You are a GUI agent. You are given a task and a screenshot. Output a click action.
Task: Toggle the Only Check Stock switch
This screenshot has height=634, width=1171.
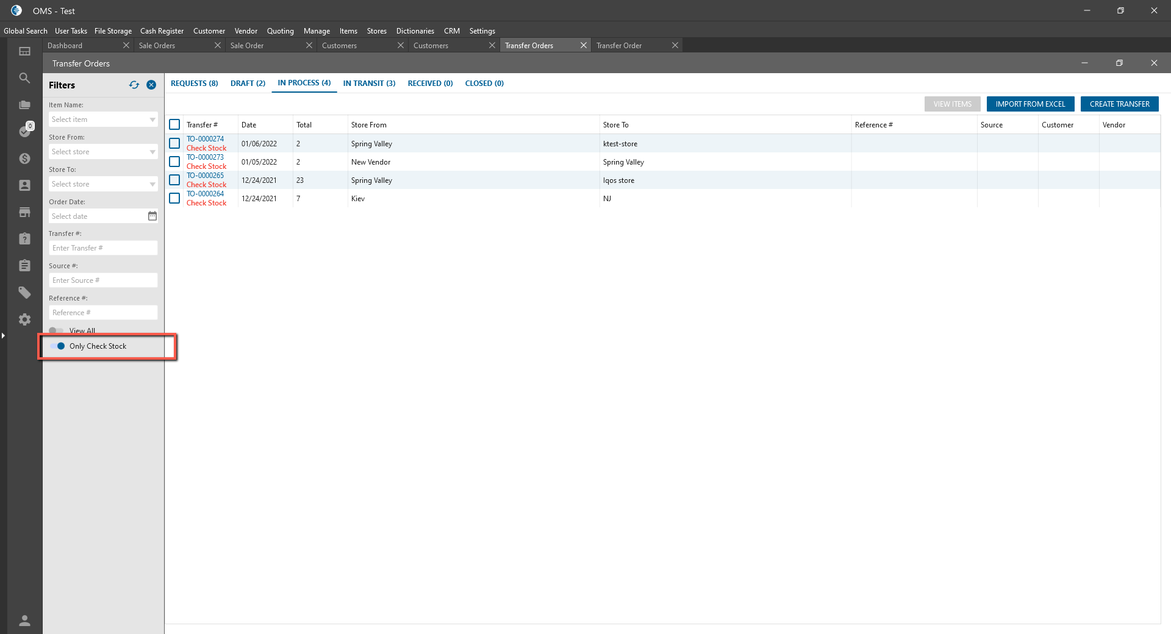(x=57, y=346)
